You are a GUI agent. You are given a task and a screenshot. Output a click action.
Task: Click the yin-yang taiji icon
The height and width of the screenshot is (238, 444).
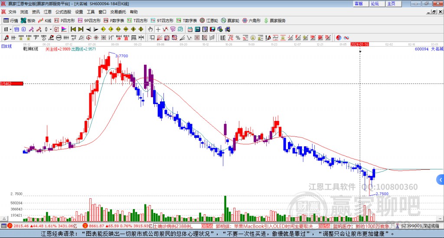(339, 38)
